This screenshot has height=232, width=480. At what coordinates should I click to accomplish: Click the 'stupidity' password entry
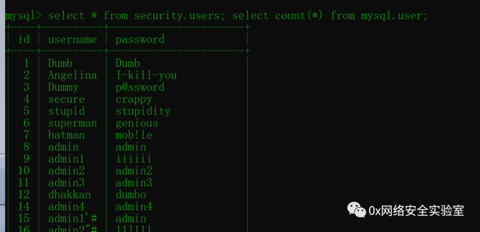click(143, 111)
